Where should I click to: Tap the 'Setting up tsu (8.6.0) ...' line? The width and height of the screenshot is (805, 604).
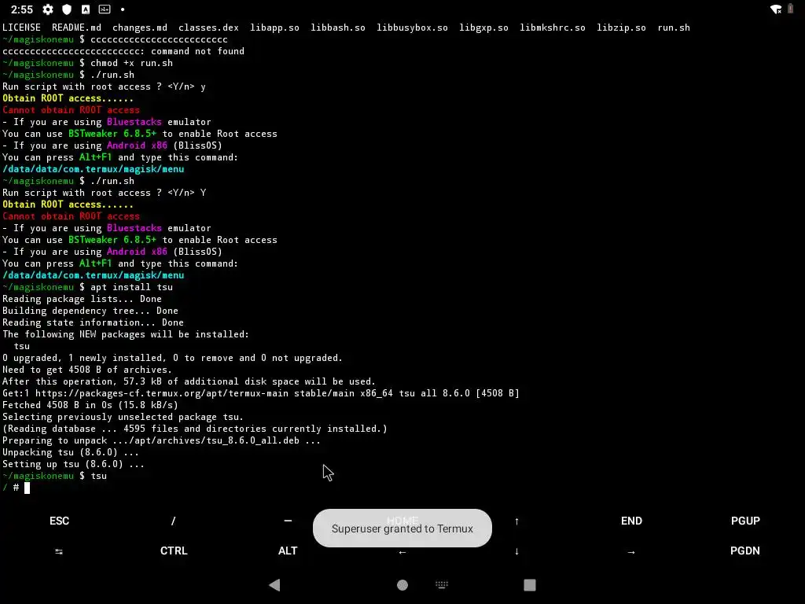73,464
